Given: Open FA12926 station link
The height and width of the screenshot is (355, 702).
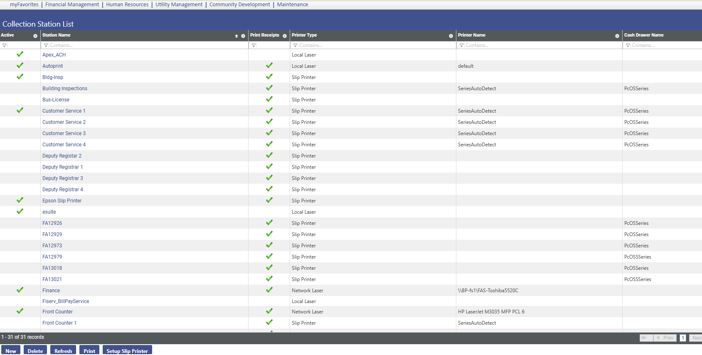Looking at the screenshot, I should pos(52,223).
